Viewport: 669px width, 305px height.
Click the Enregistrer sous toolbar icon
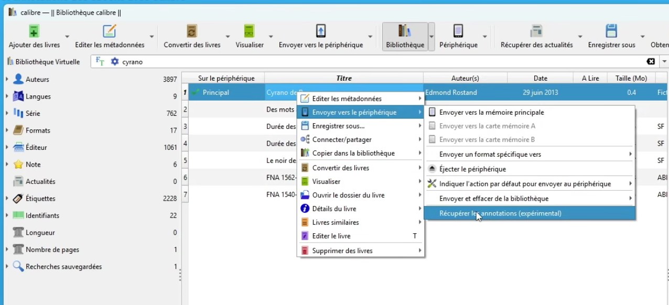[611, 31]
